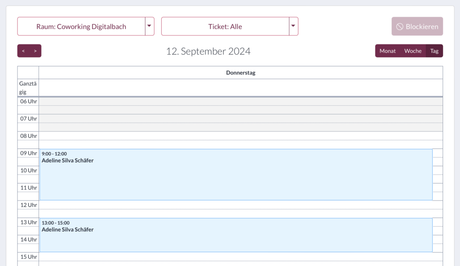460x266 pixels.
Task: Switch to Woche view
Action: click(x=412, y=51)
